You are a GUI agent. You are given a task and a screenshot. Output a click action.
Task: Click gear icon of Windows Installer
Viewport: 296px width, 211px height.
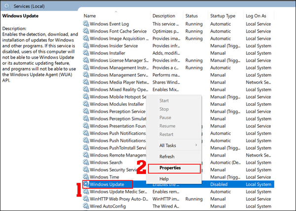pos(86,53)
